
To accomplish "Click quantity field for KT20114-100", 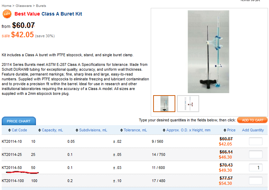I will click(256, 181).
